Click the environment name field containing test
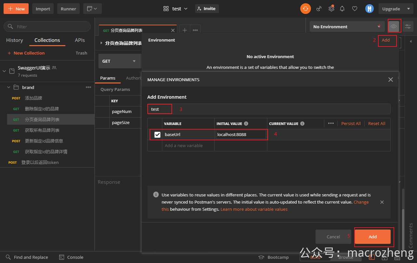 tap(269, 109)
